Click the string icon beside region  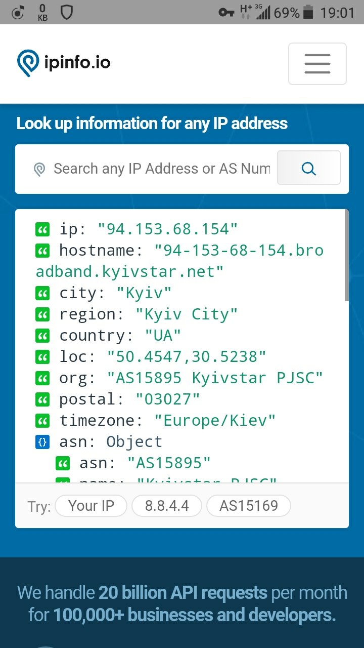pyautogui.click(x=43, y=315)
